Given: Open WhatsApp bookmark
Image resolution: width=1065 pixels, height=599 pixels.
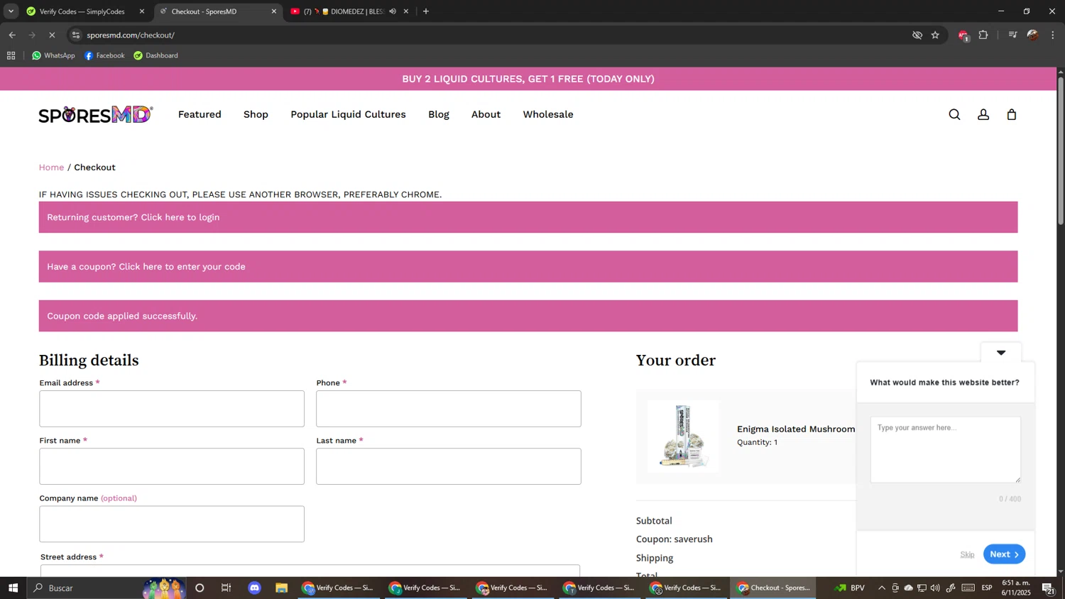Looking at the screenshot, I should [x=53, y=55].
